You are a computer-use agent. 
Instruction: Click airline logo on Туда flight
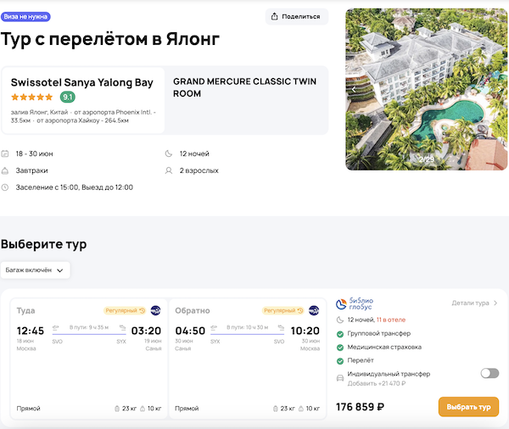155,310
